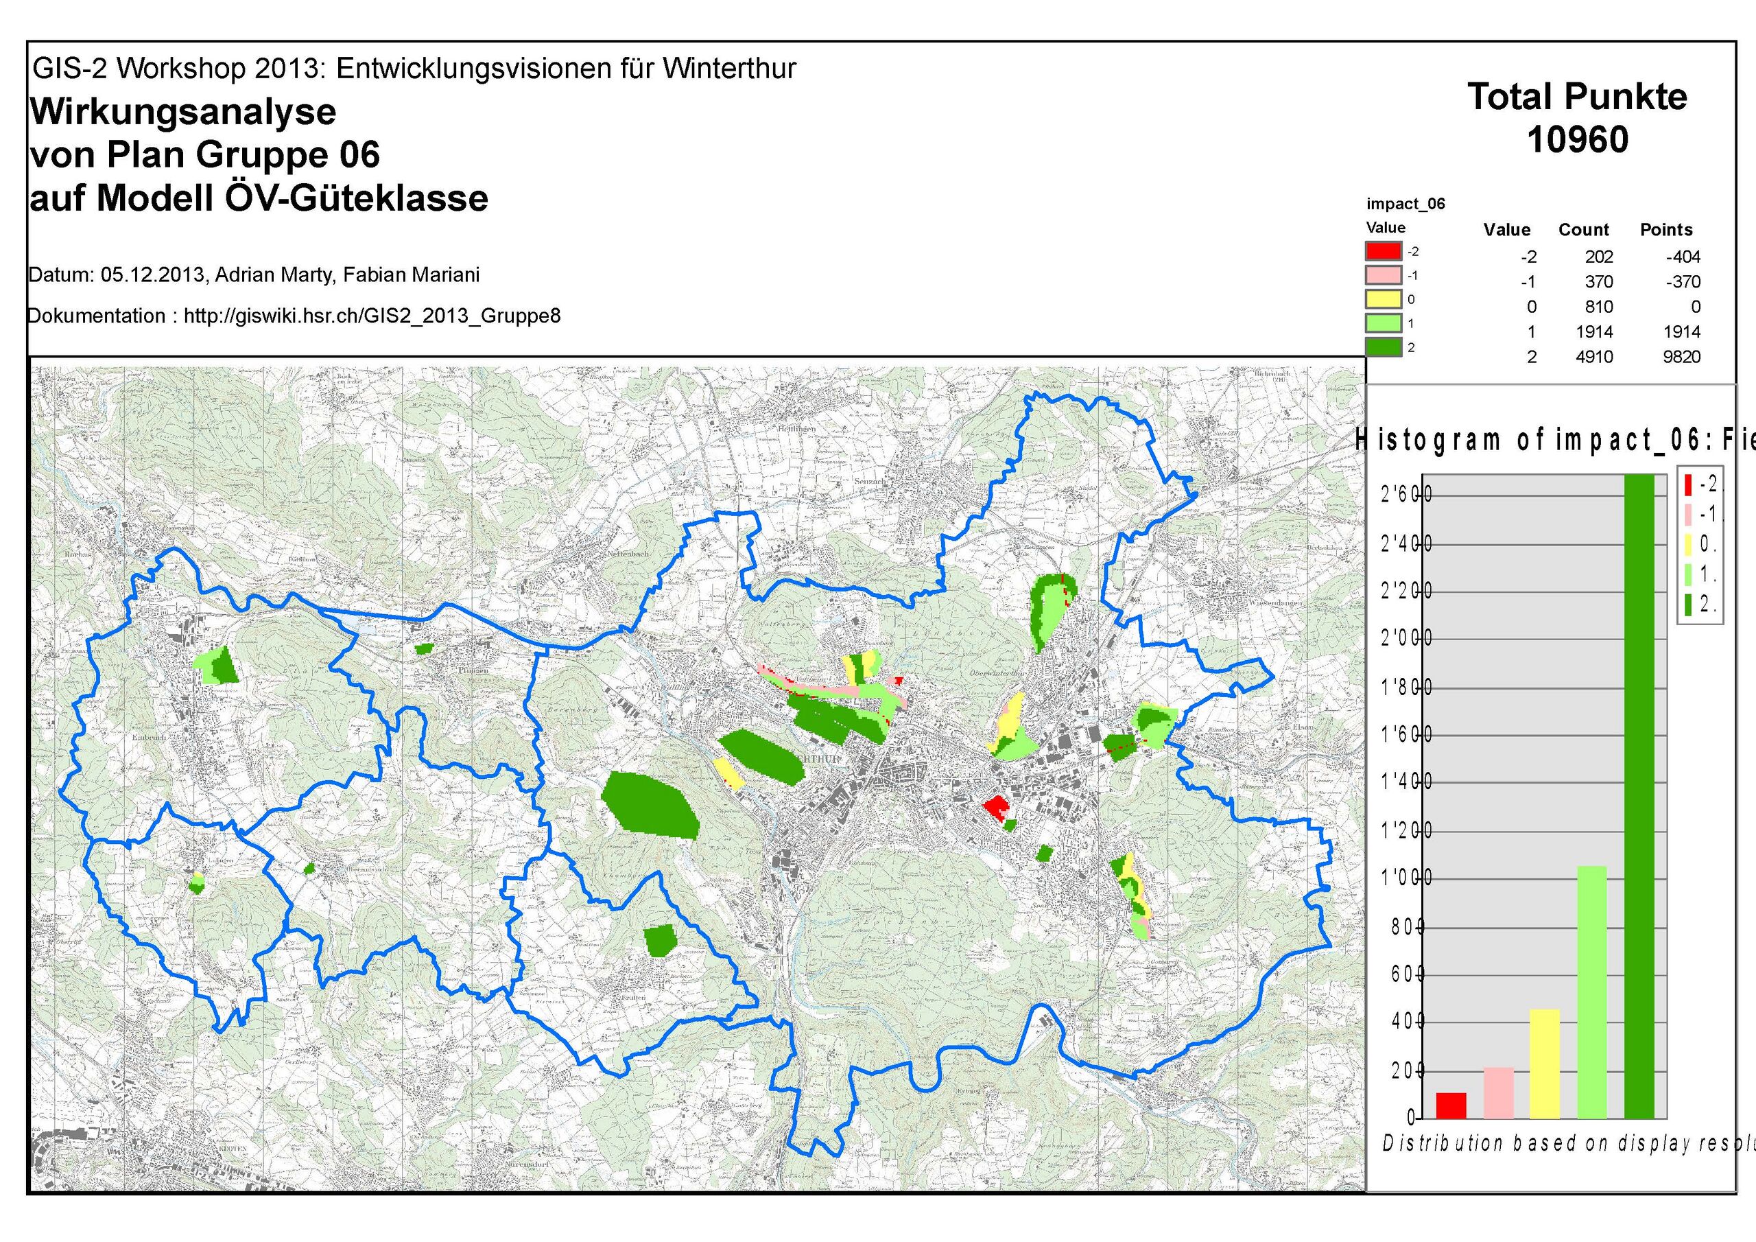Click the small red histogram bar
The height and width of the screenshot is (1242, 1756).
(x=1451, y=1105)
